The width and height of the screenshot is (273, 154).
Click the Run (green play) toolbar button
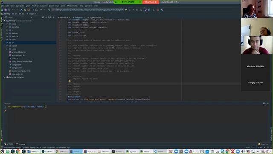[x=126, y=10]
